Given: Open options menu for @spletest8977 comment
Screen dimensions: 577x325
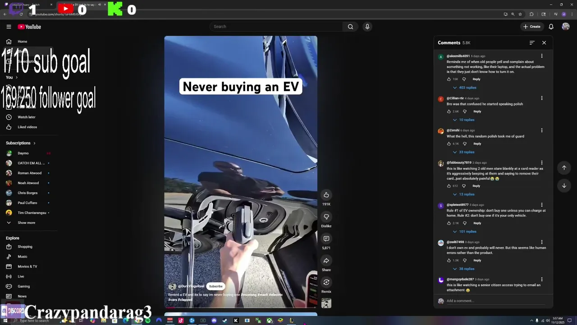Looking at the screenshot, I should [542, 205].
